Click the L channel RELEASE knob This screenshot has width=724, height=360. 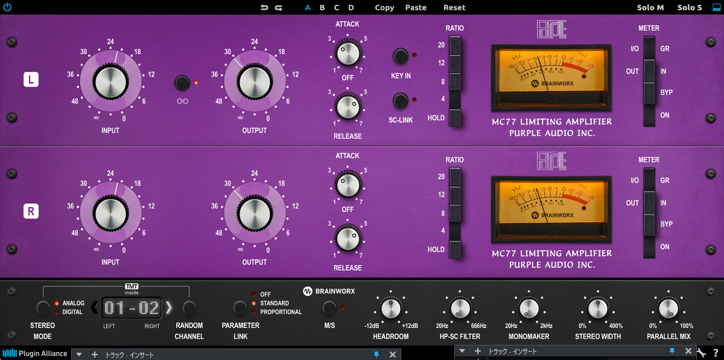(347, 107)
